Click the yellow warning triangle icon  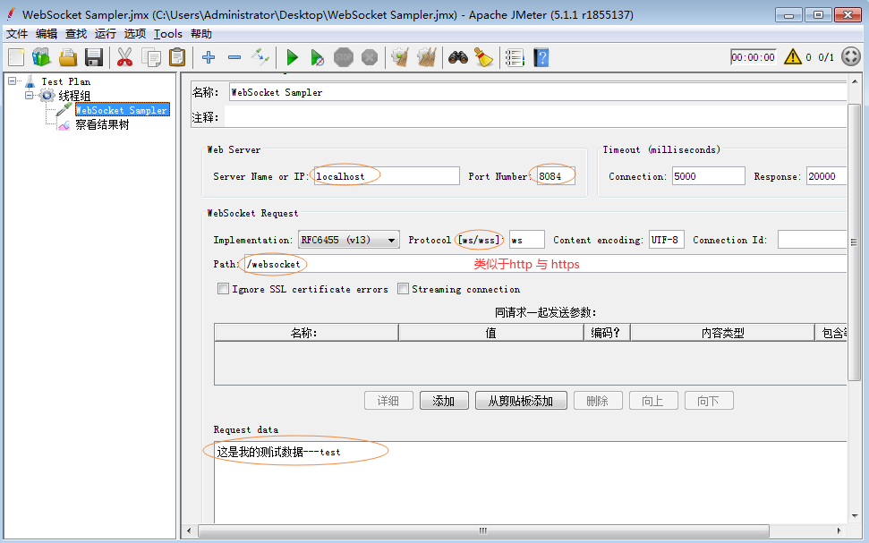click(x=793, y=56)
